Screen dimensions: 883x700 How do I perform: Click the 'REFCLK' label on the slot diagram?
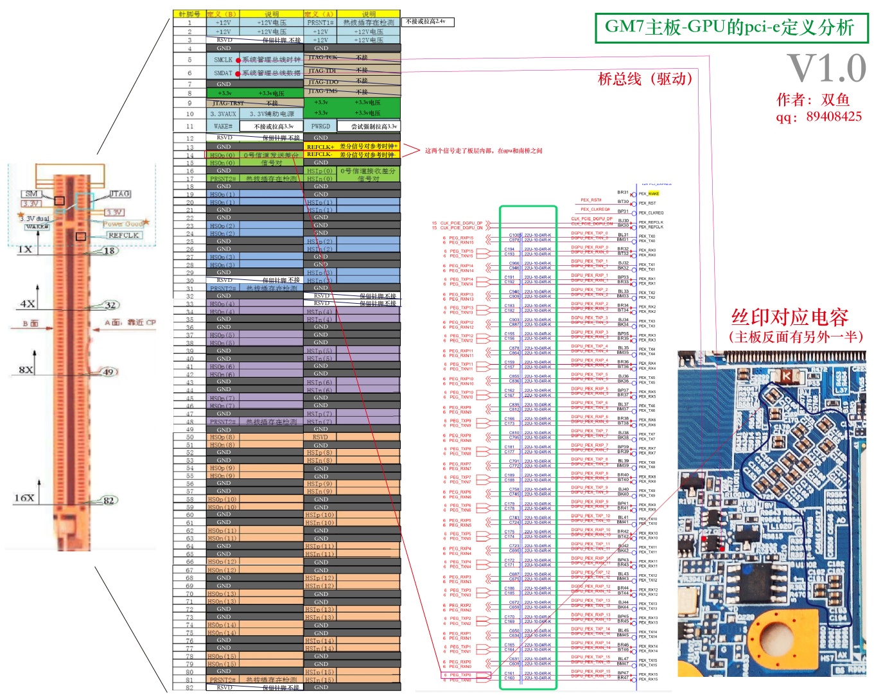point(123,235)
